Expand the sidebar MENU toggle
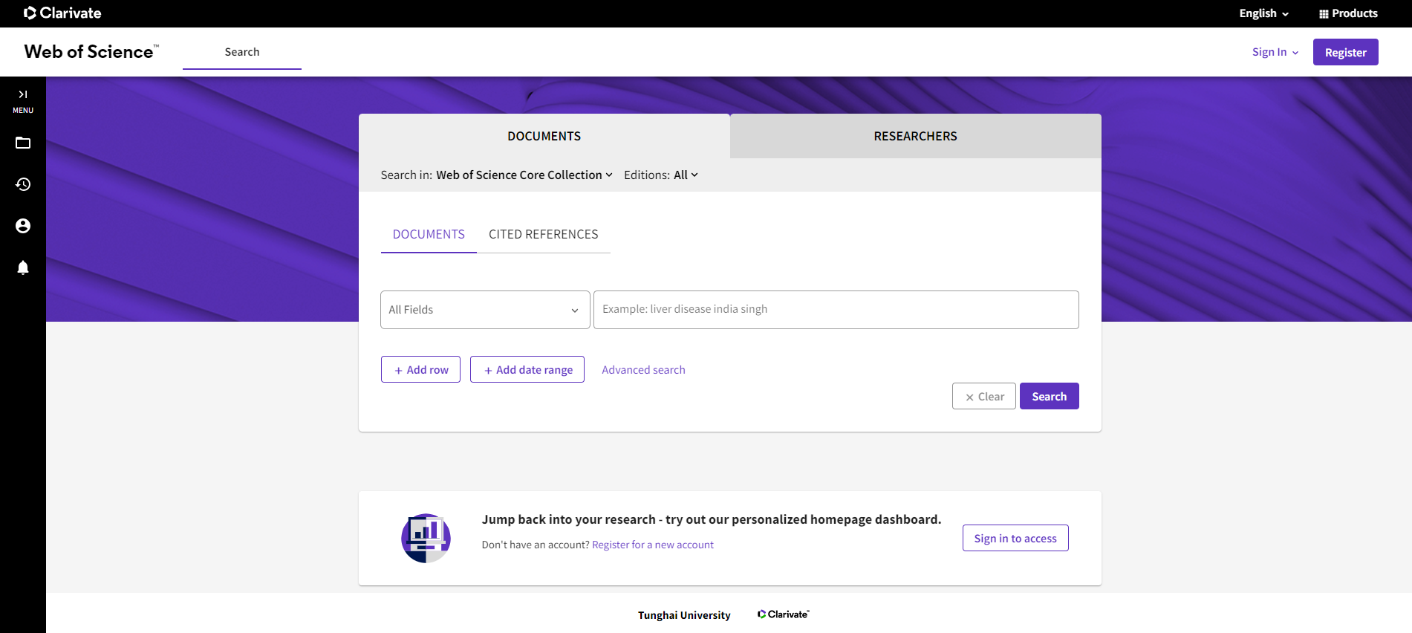1412x633 pixels. click(x=23, y=101)
